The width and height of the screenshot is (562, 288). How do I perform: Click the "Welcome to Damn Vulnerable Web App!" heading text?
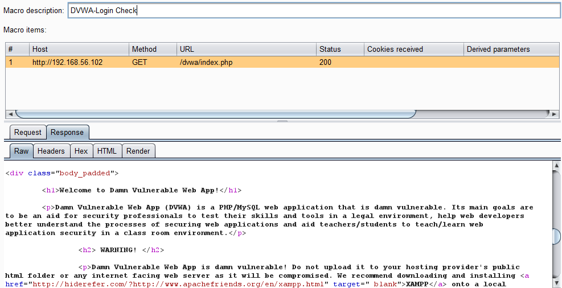click(139, 190)
